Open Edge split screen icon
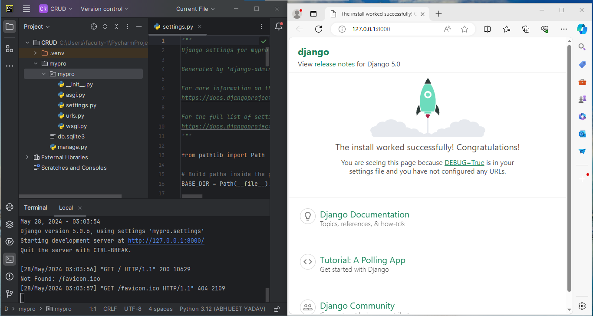 [488, 29]
